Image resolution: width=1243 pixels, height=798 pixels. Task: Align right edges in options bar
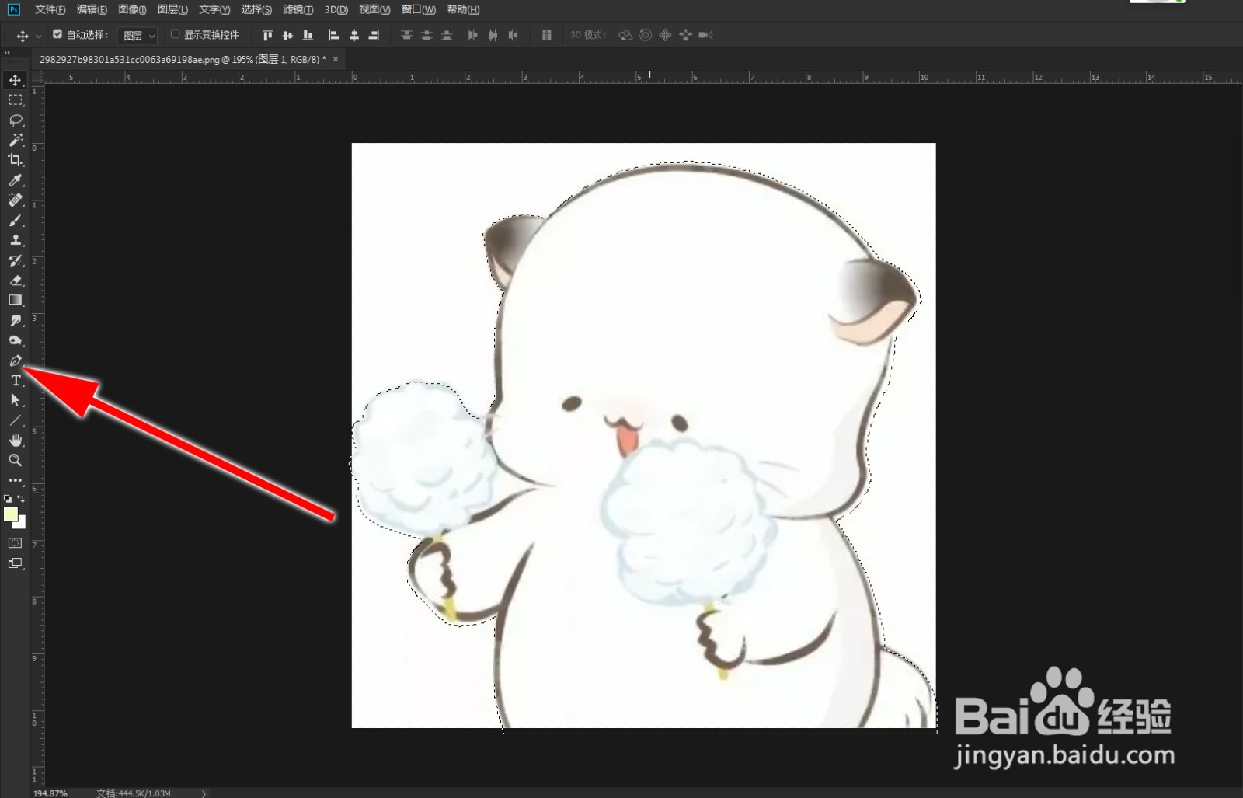point(374,35)
